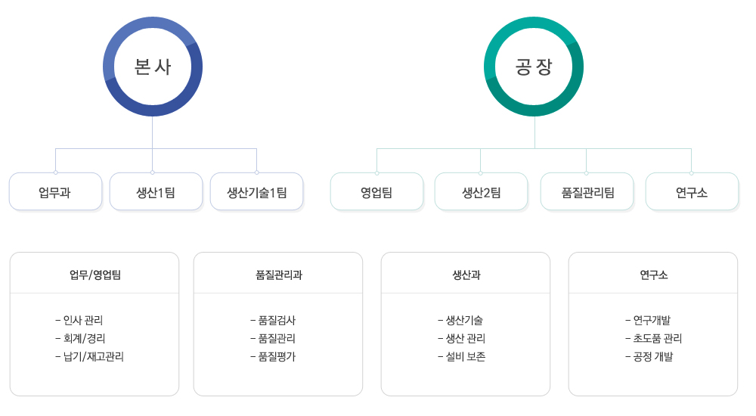Click the 품질관리과 card header
This screenshot has height=416, width=756.
(x=278, y=275)
